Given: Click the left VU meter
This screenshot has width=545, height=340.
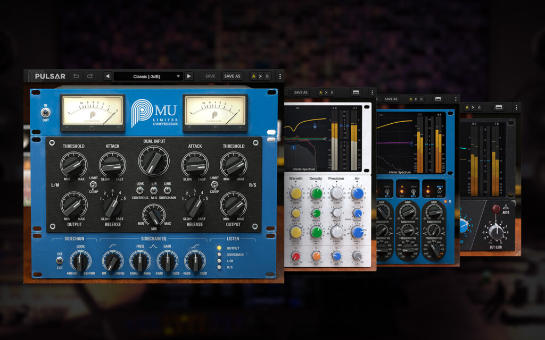Looking at the screenshot, I should (x=93, y=113).
